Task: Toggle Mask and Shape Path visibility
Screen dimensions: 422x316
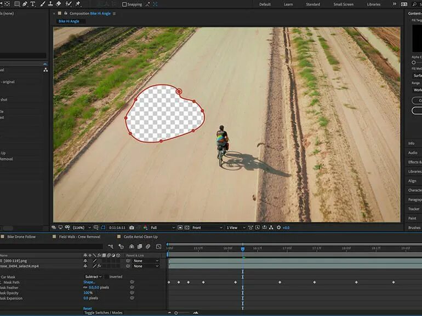Action: [x=103, y=227]
